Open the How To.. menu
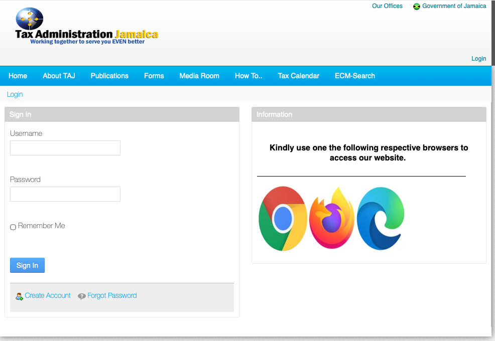Screen dimensions: 495x341 pos(249,76)
